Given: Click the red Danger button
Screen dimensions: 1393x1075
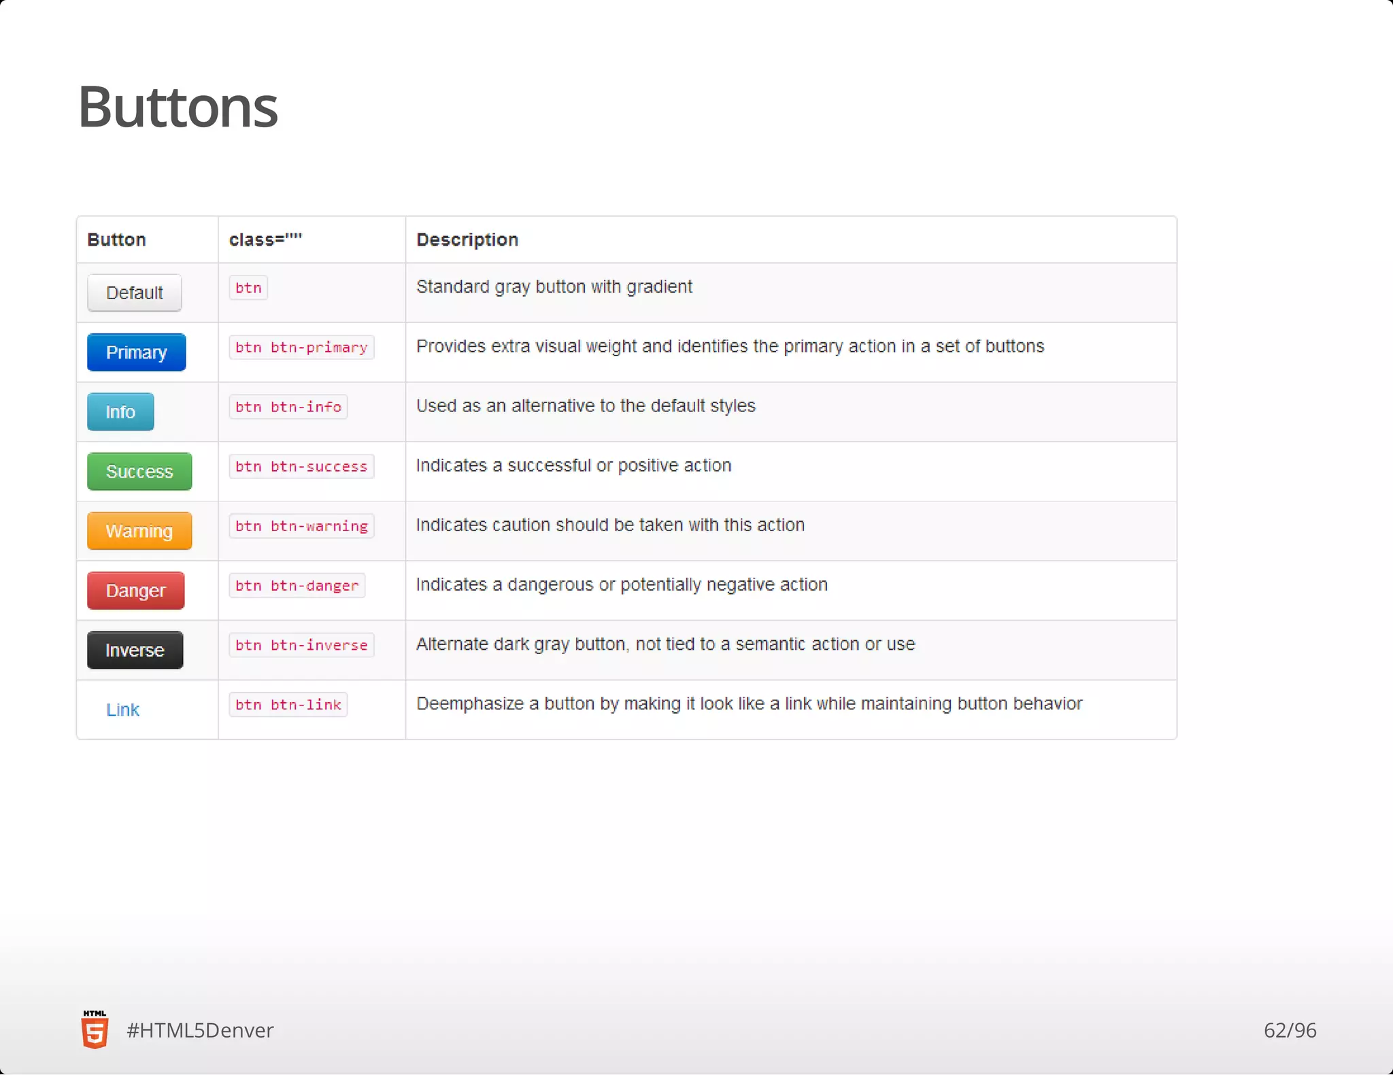Looking at the screenshot, I should (x=136, y=591).
